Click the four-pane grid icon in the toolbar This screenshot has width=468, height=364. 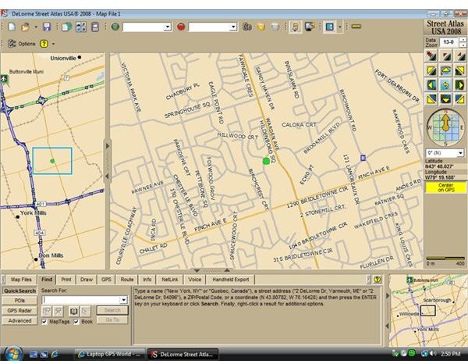click(x=81, y=27)
